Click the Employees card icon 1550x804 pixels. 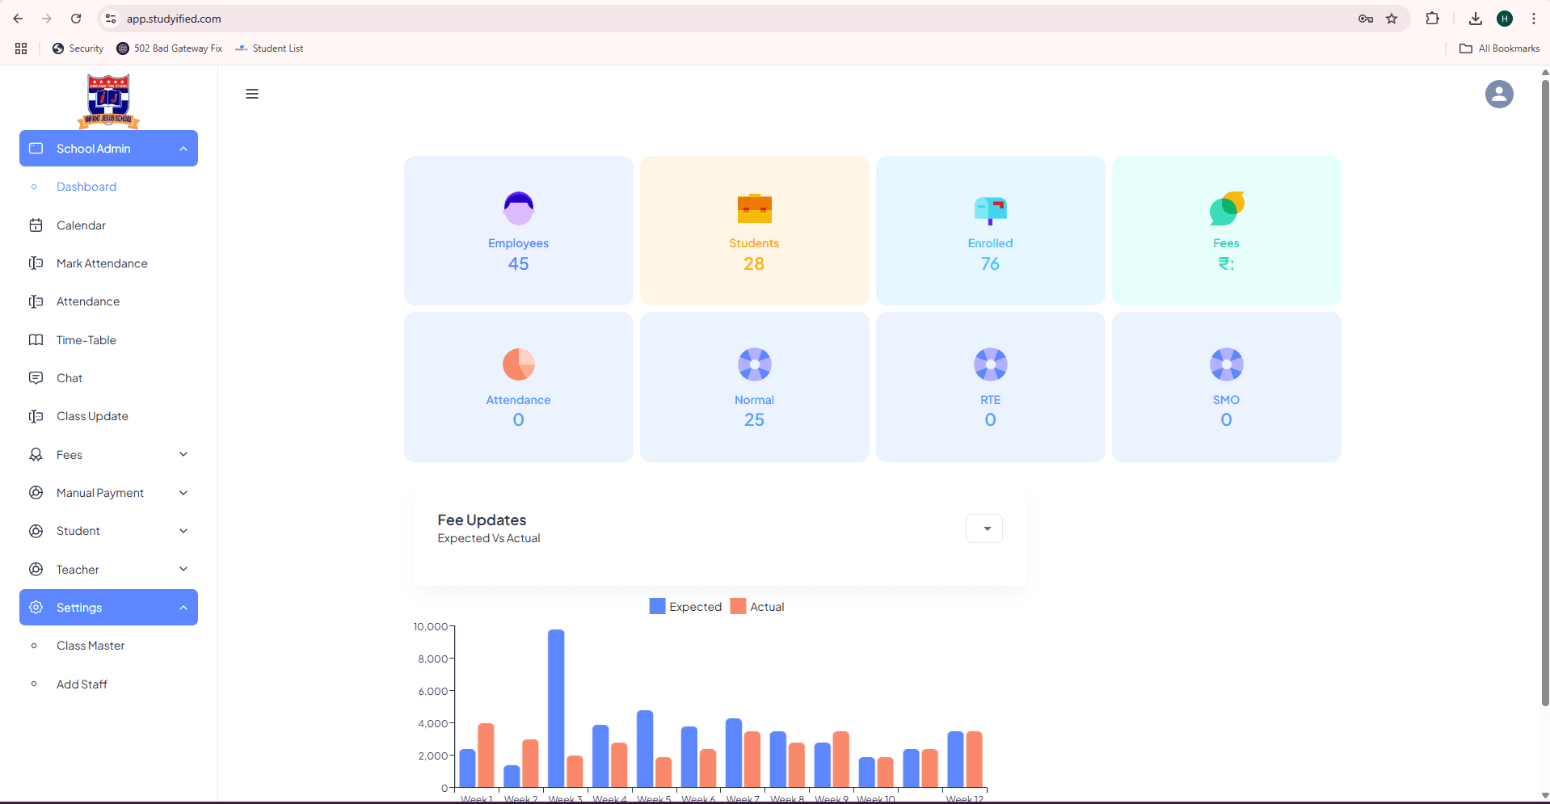pos(518,208)
